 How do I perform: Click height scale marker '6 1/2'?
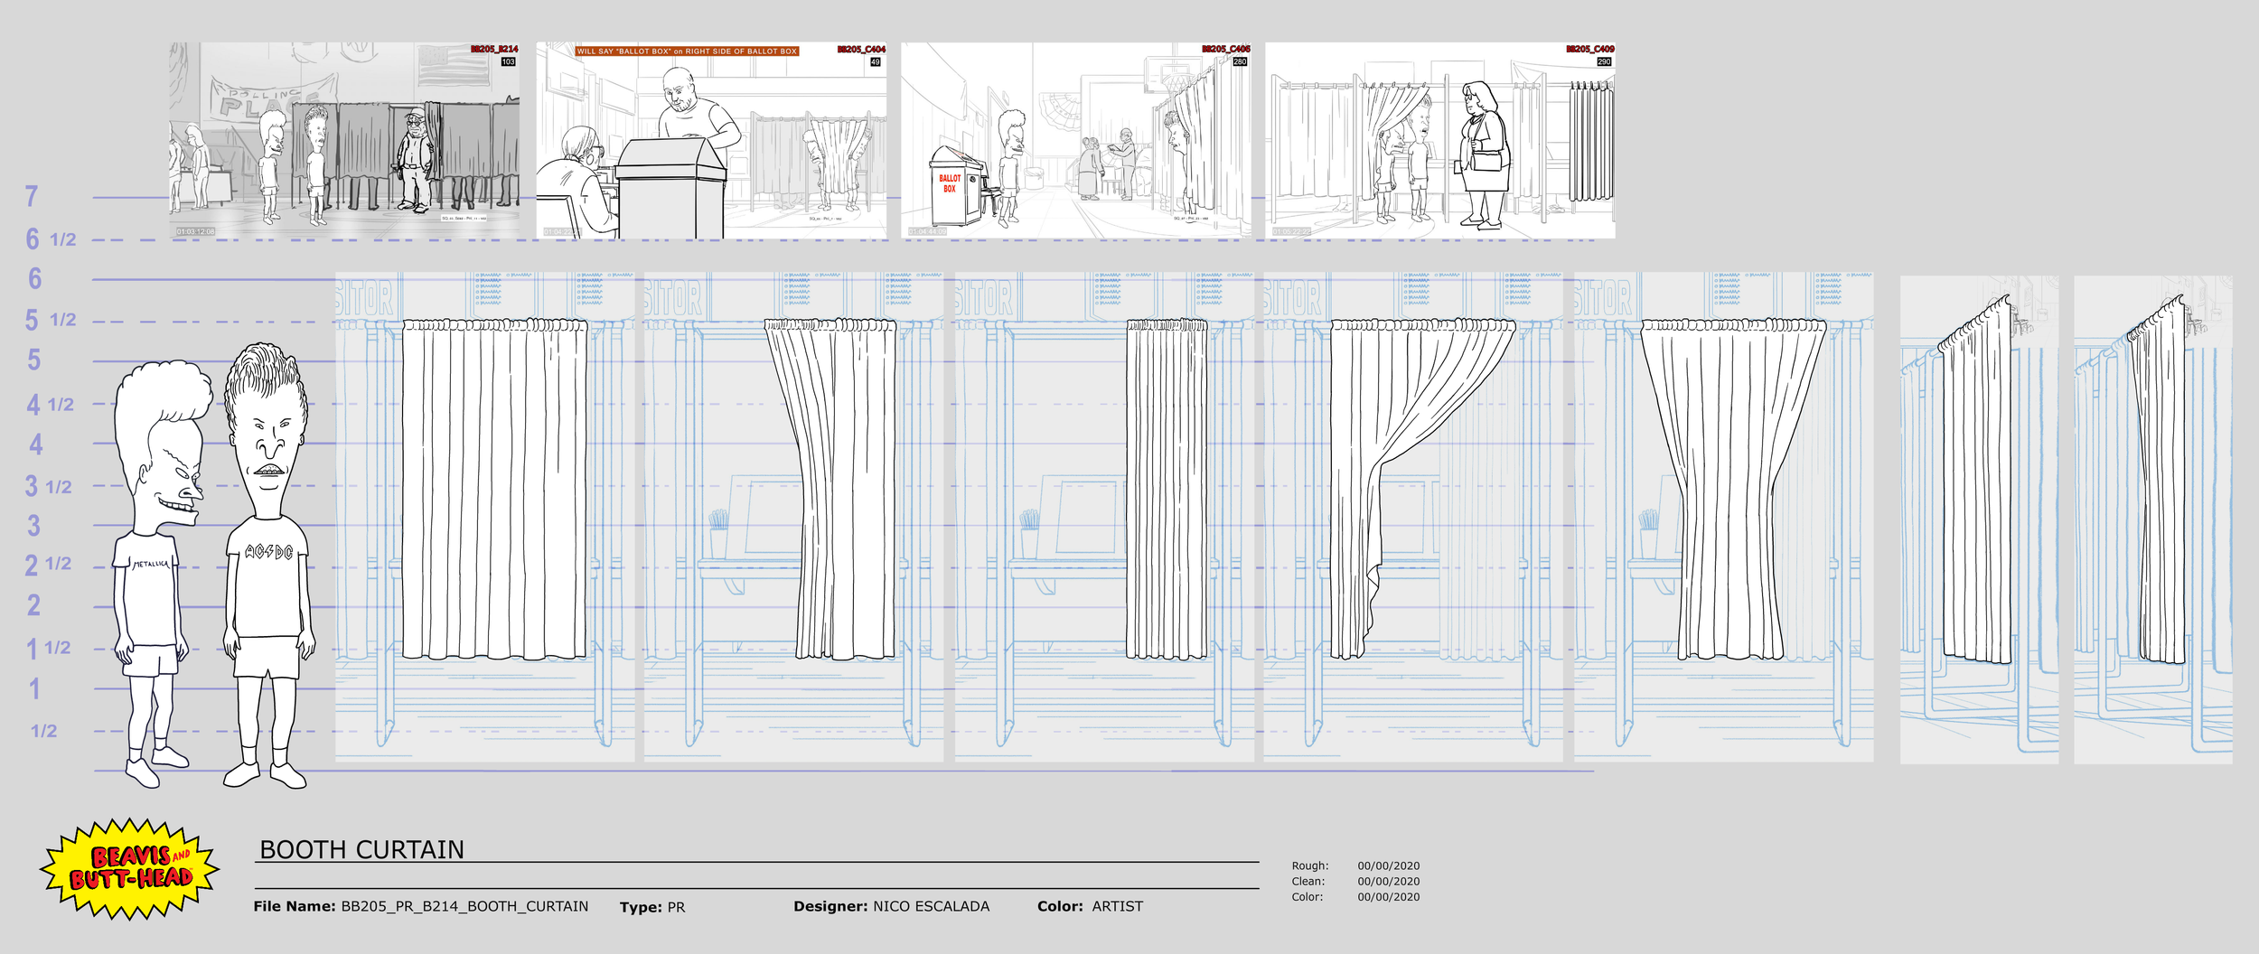51,239
